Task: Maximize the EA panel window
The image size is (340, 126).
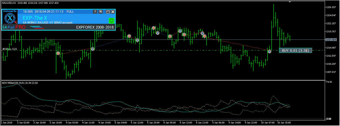Action: 108,12
